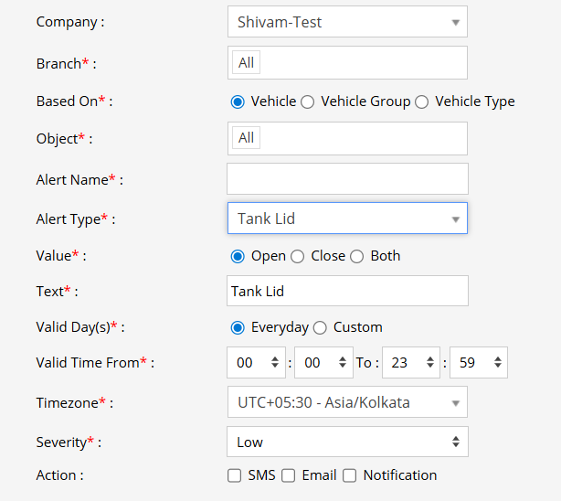Expand the Timezone dropdown
561x501 pixels.
(346, 402)
